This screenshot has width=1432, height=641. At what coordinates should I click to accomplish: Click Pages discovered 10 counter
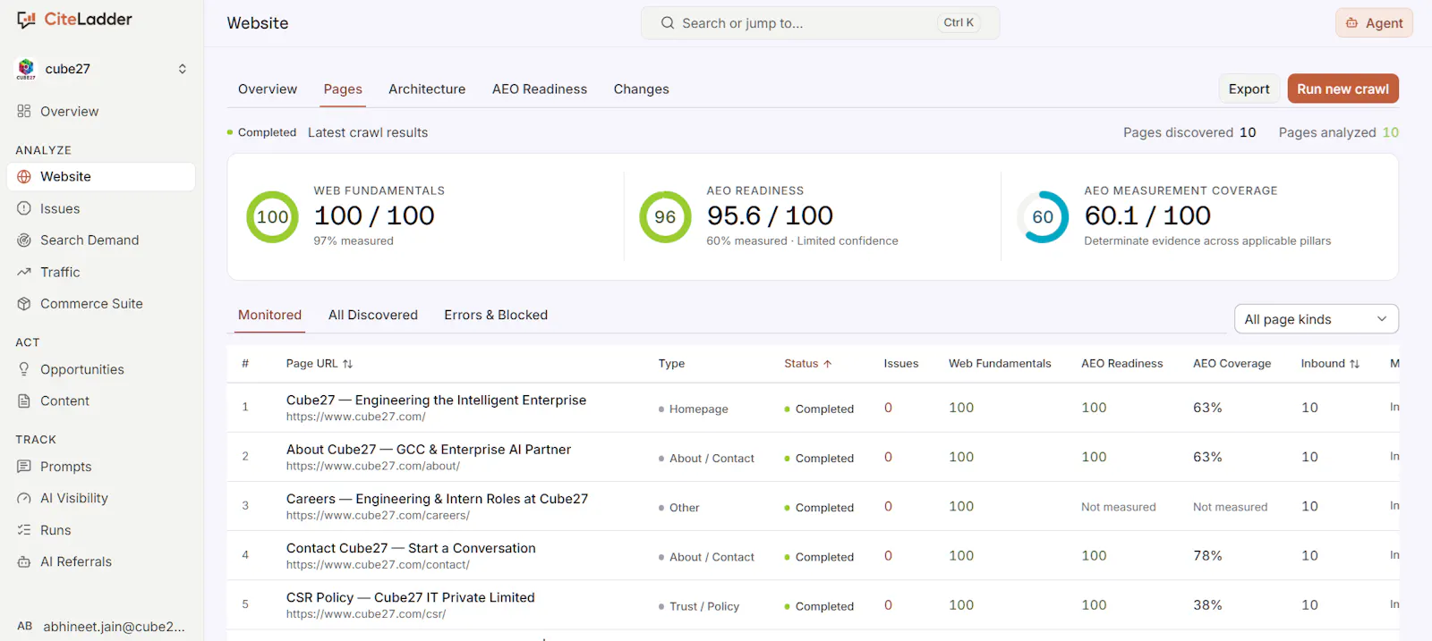1189,132
